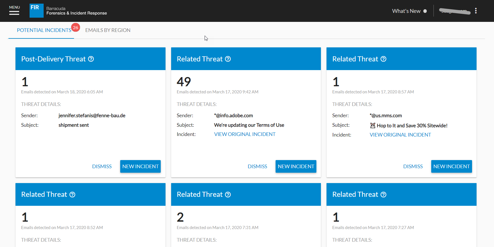Click the 49 emails count

(x=184, y=82)
